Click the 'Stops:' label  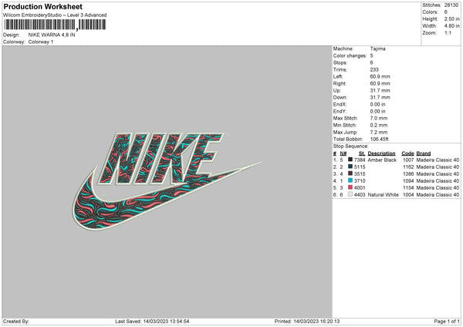(340, 63)
